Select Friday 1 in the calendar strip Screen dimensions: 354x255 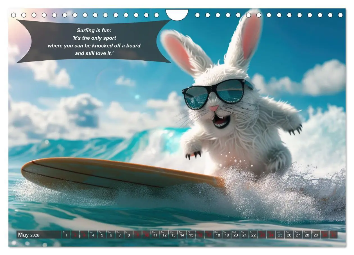[x=66, y=235]
